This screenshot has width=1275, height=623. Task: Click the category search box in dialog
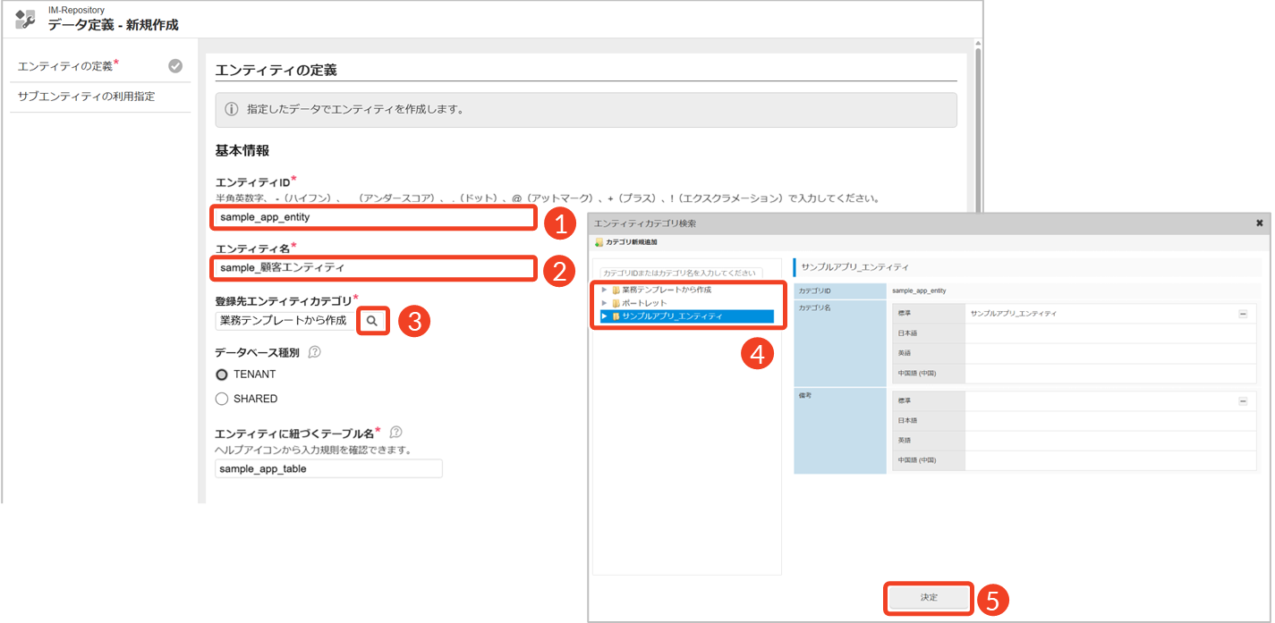tap(680, 273)
